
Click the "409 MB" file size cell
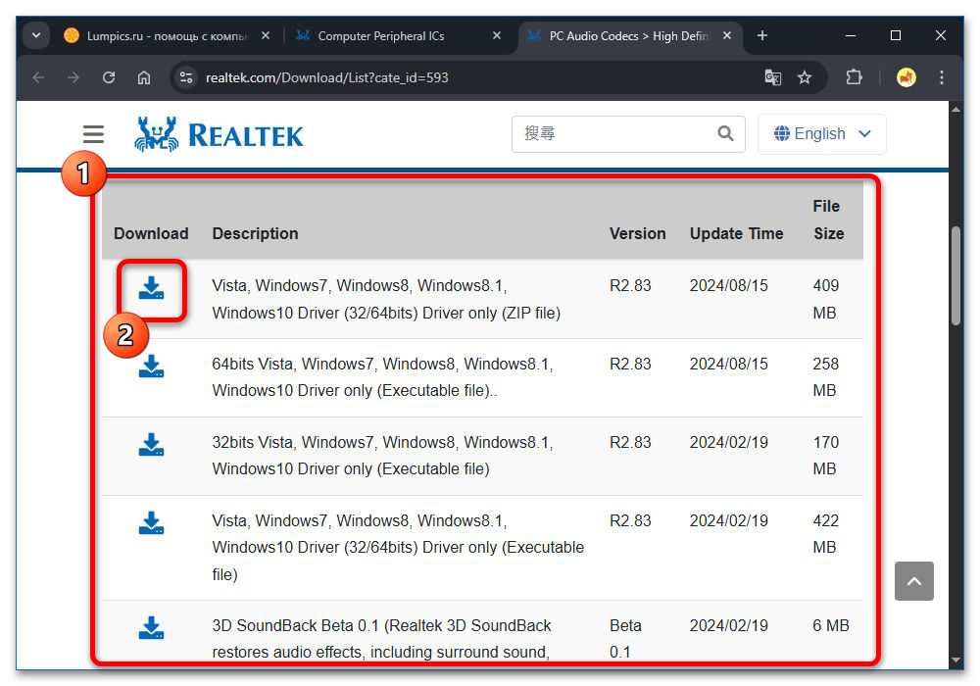pyautogui.click(x=825, y=299)
